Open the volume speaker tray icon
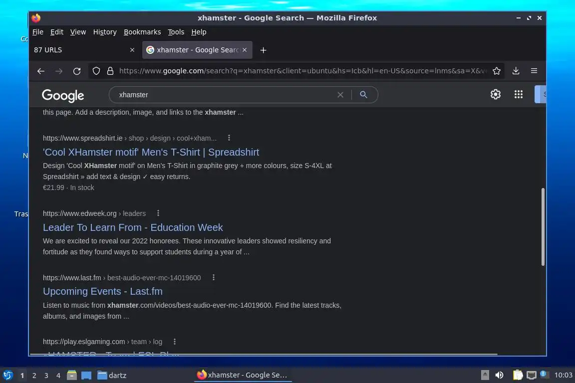 (x=499, y=375)
